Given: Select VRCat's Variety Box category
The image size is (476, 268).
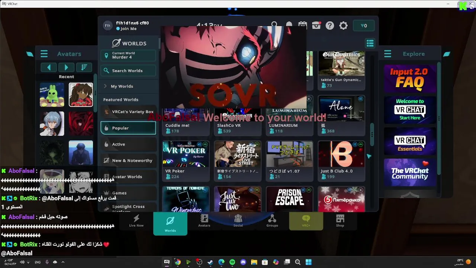Looking at the screenshot, I should pyautogui.click(x=128, y=112).
